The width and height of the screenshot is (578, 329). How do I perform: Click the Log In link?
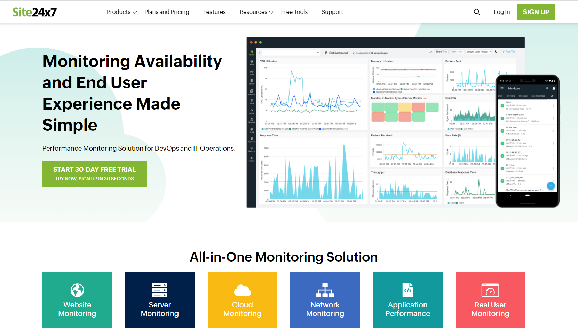[502, 12]
